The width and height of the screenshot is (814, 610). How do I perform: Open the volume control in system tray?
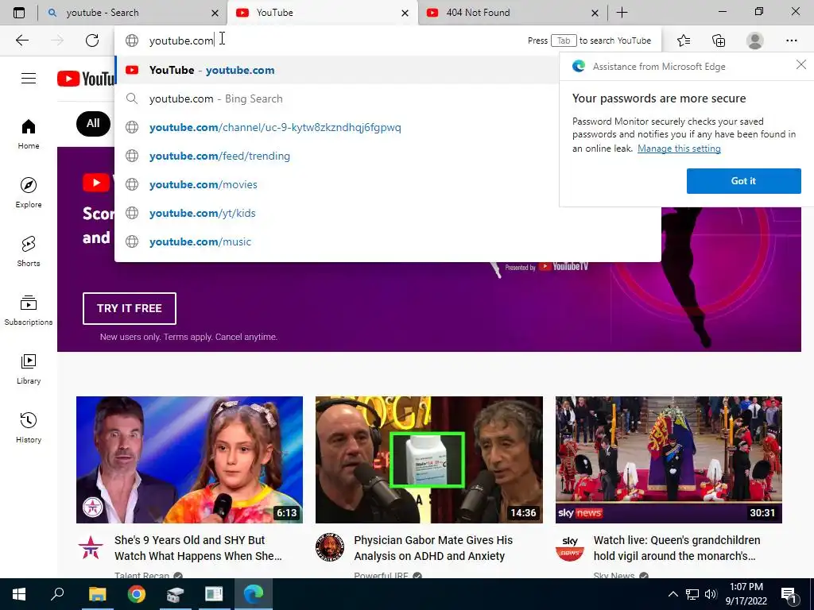(x=711, y=594)
